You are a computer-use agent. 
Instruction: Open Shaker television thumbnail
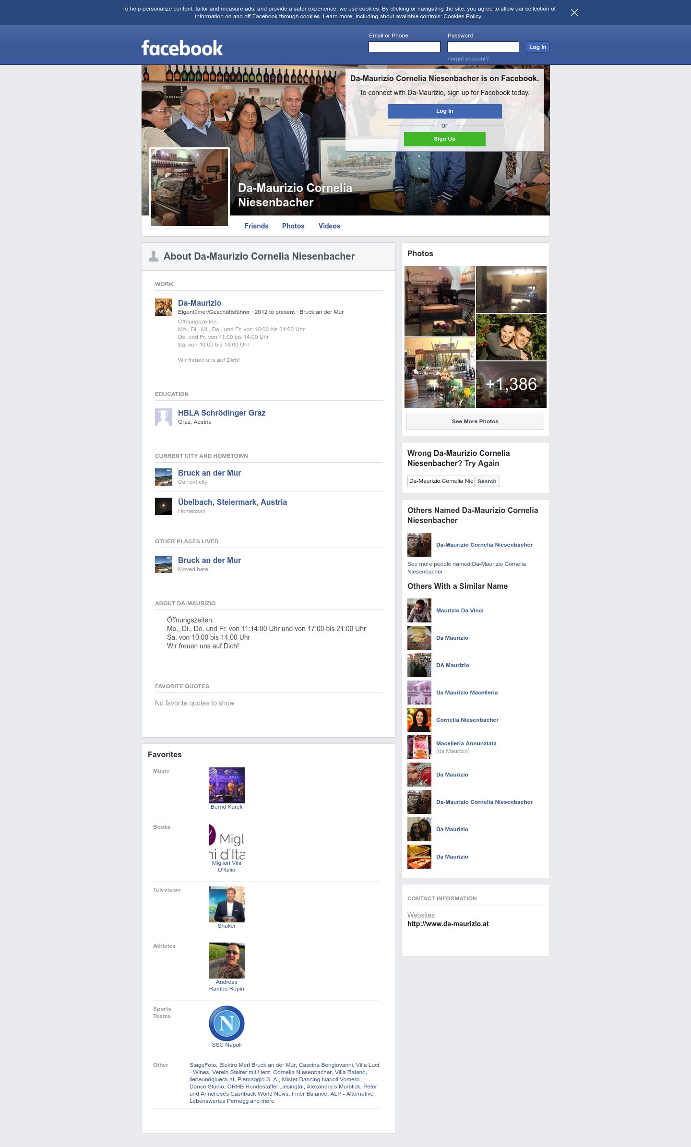coord(226,904)
